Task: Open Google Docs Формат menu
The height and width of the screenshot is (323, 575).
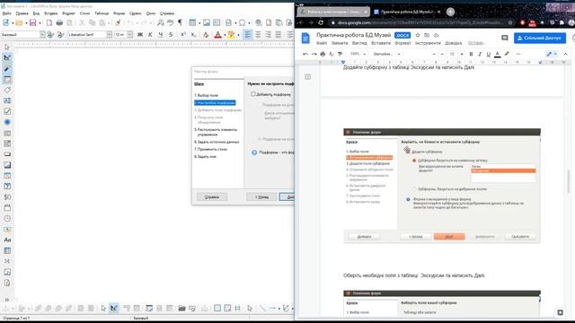Action: [402, 43]
